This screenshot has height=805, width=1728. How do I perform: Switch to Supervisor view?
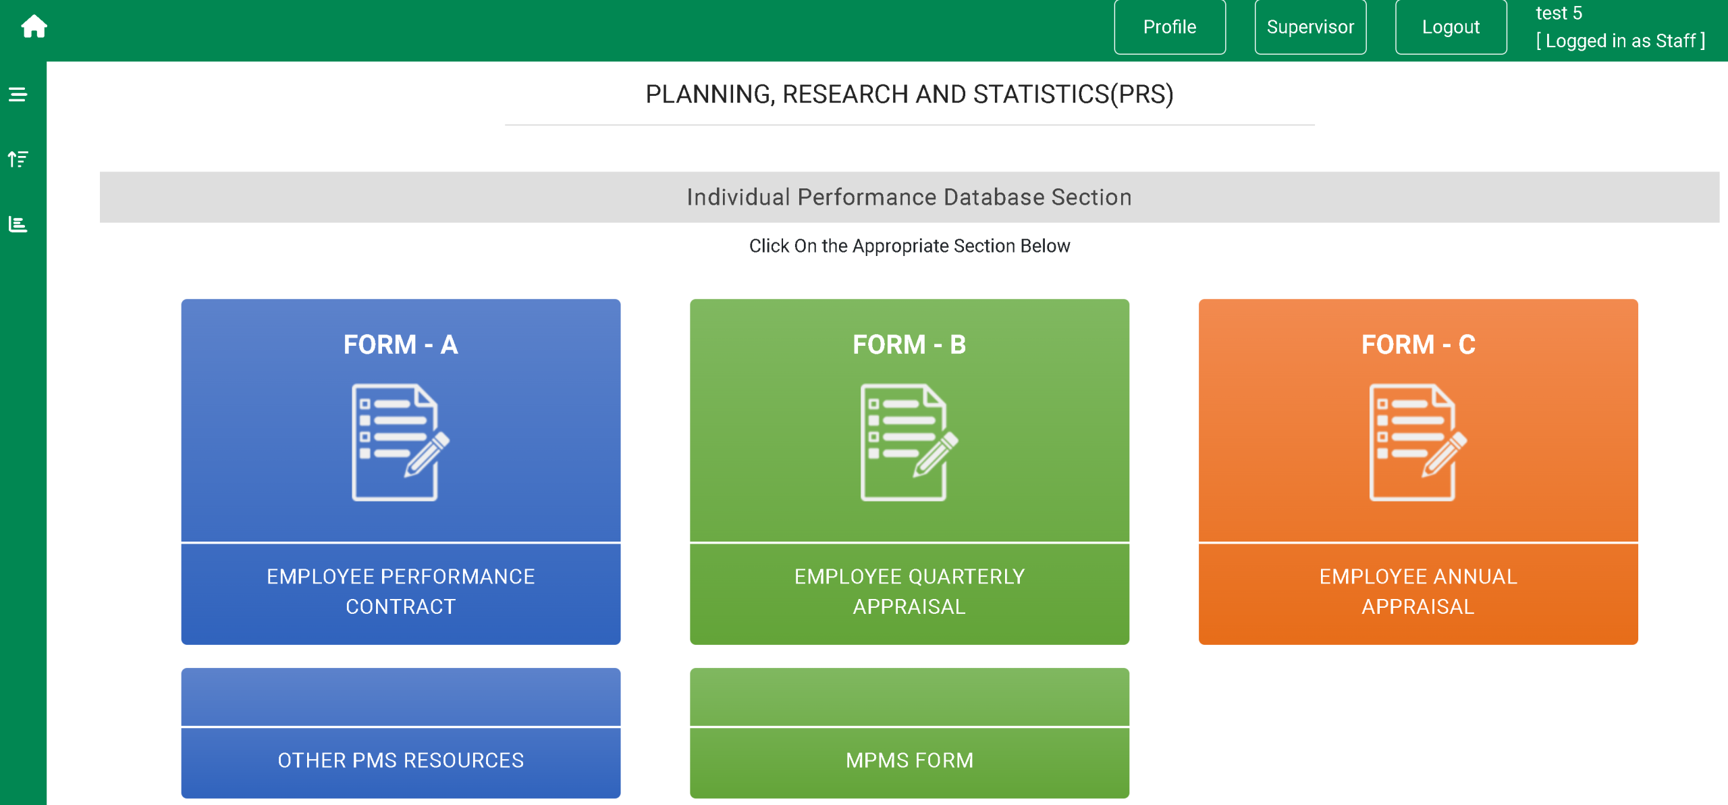click(x=1309, y=27)
